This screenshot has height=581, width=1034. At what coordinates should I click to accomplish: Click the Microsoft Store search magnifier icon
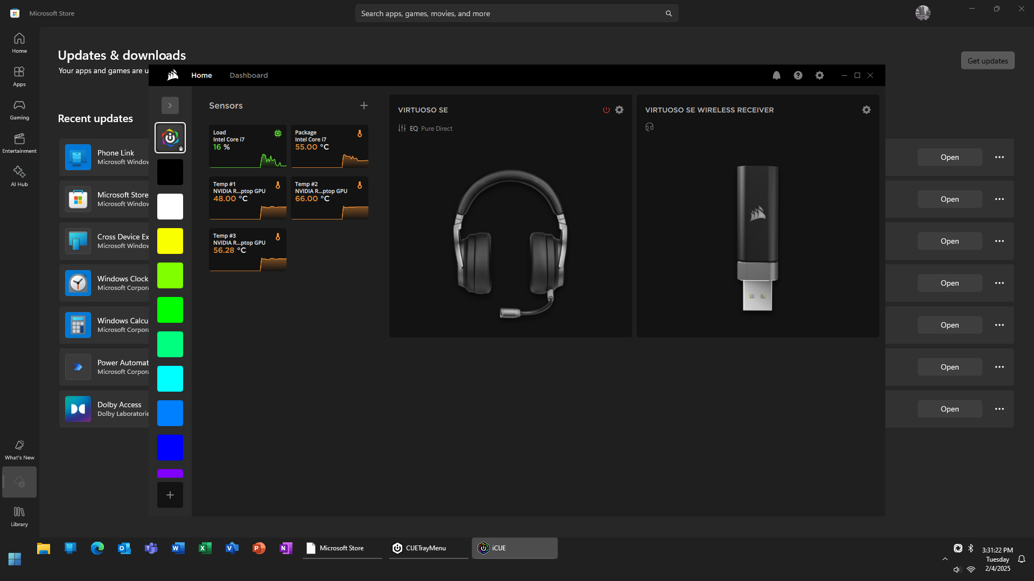tap(668, 13)
